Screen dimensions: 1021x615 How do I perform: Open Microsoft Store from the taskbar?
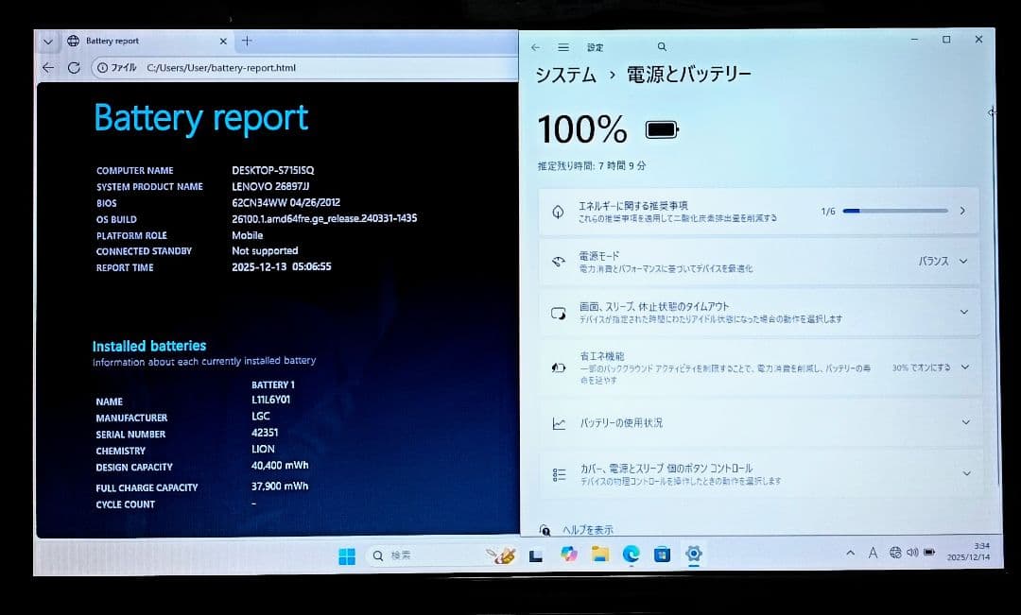[662, 555]
